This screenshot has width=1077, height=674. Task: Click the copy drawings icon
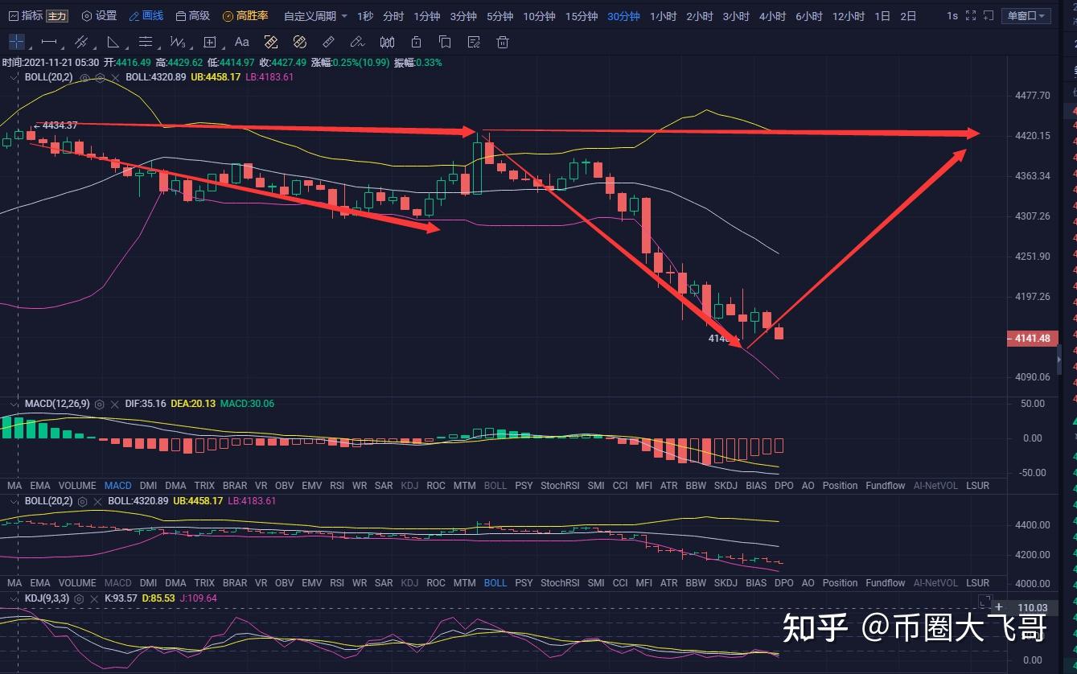click(x=444, y=42)
